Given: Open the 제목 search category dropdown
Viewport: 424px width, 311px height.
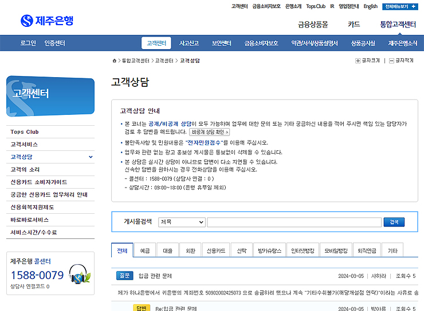Looking at the screenshot, I should tap(182, 222).
